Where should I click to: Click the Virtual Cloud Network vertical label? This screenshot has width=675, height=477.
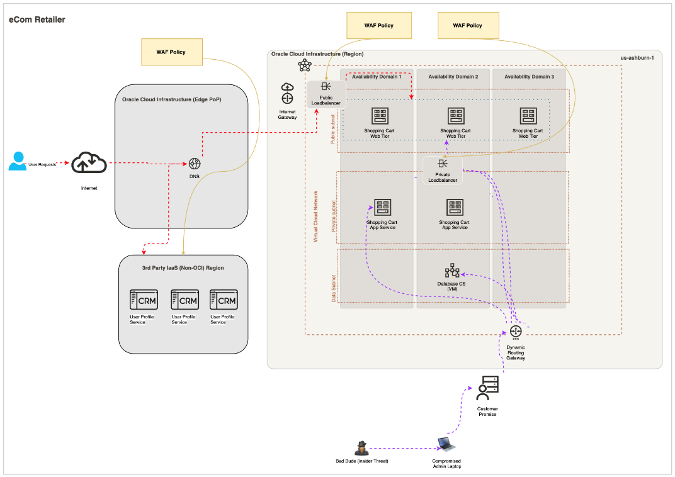pos(315,216)
